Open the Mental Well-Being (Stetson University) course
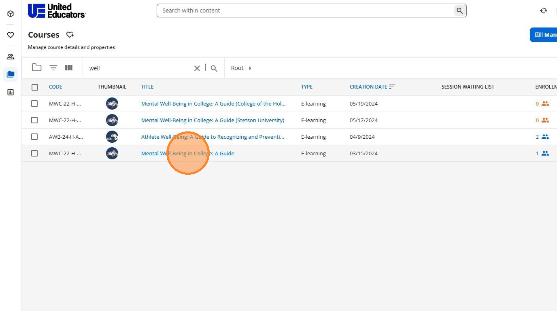This screenshot has height=311, width=557. [213, 120]
